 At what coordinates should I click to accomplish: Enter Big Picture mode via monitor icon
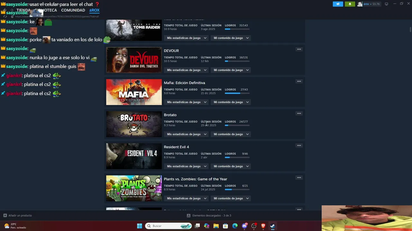[x=386, y=4]
